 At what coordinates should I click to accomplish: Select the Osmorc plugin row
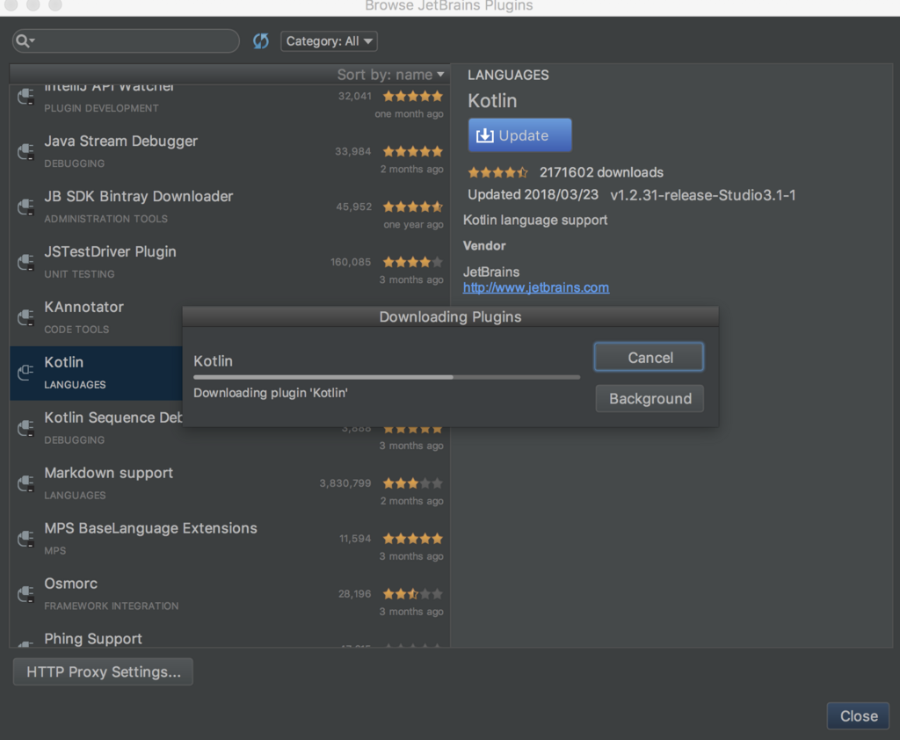click(x=229, y=595)
